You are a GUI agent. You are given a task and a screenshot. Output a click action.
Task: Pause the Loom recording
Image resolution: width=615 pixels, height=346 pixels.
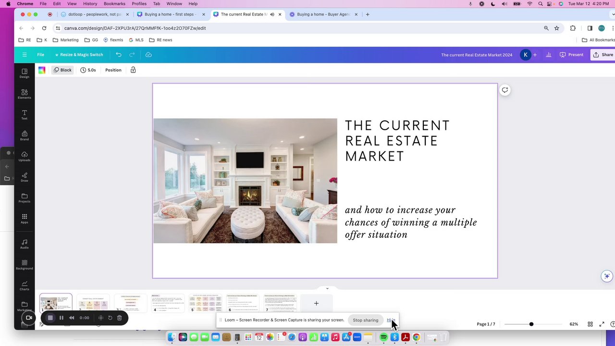(x=61, y=318)
